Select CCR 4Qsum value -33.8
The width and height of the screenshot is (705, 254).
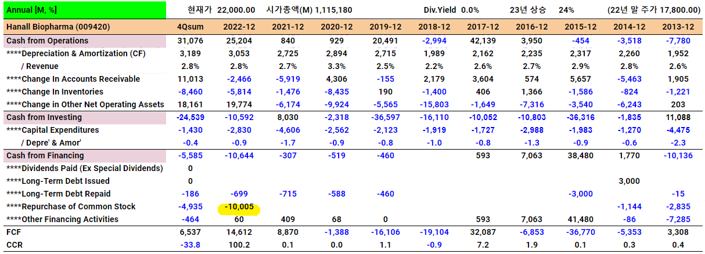point(189,245)
